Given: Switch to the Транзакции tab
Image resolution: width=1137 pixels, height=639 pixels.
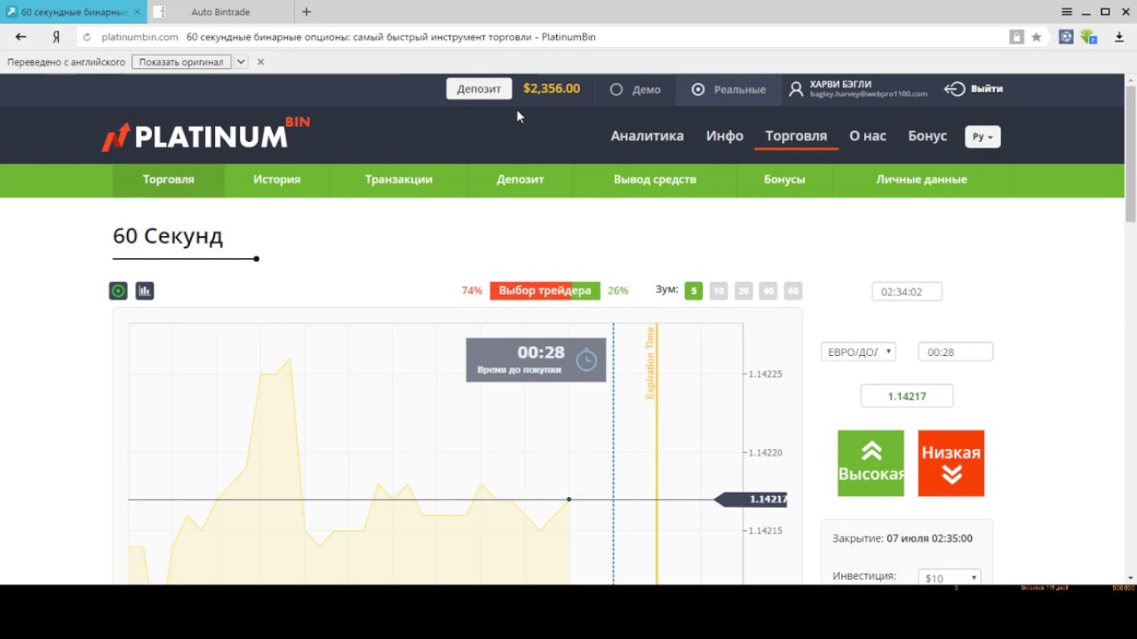Looking at the screenshot, I should click(x=399, y=179).
